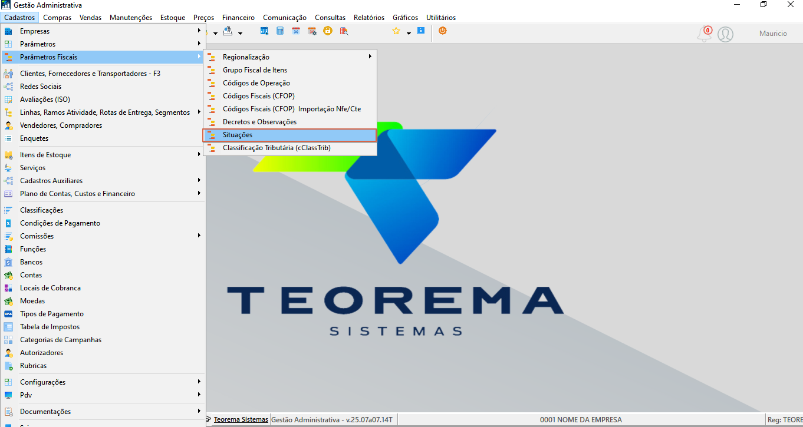Select Situações from the submenu

(290, 135)
